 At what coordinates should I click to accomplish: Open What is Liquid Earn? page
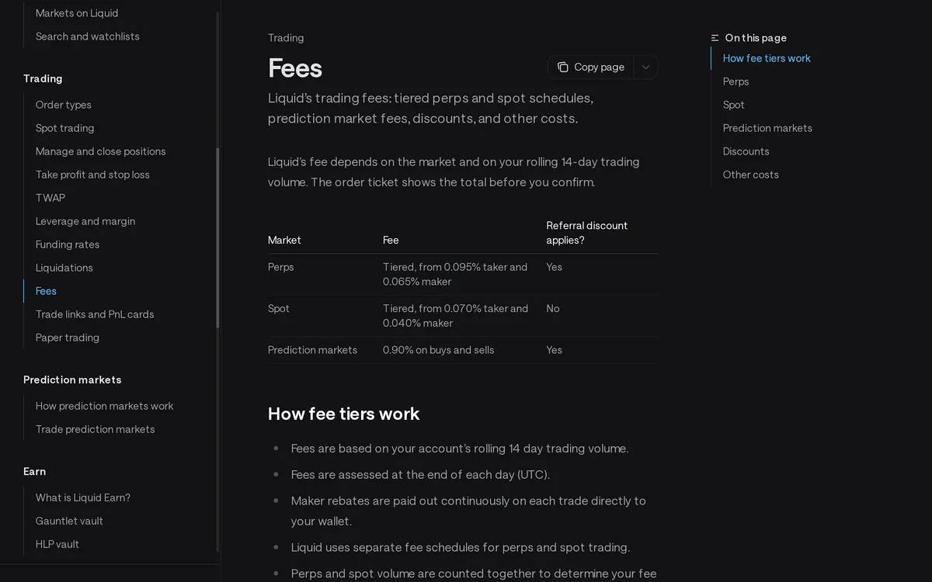tap(83, 497)
